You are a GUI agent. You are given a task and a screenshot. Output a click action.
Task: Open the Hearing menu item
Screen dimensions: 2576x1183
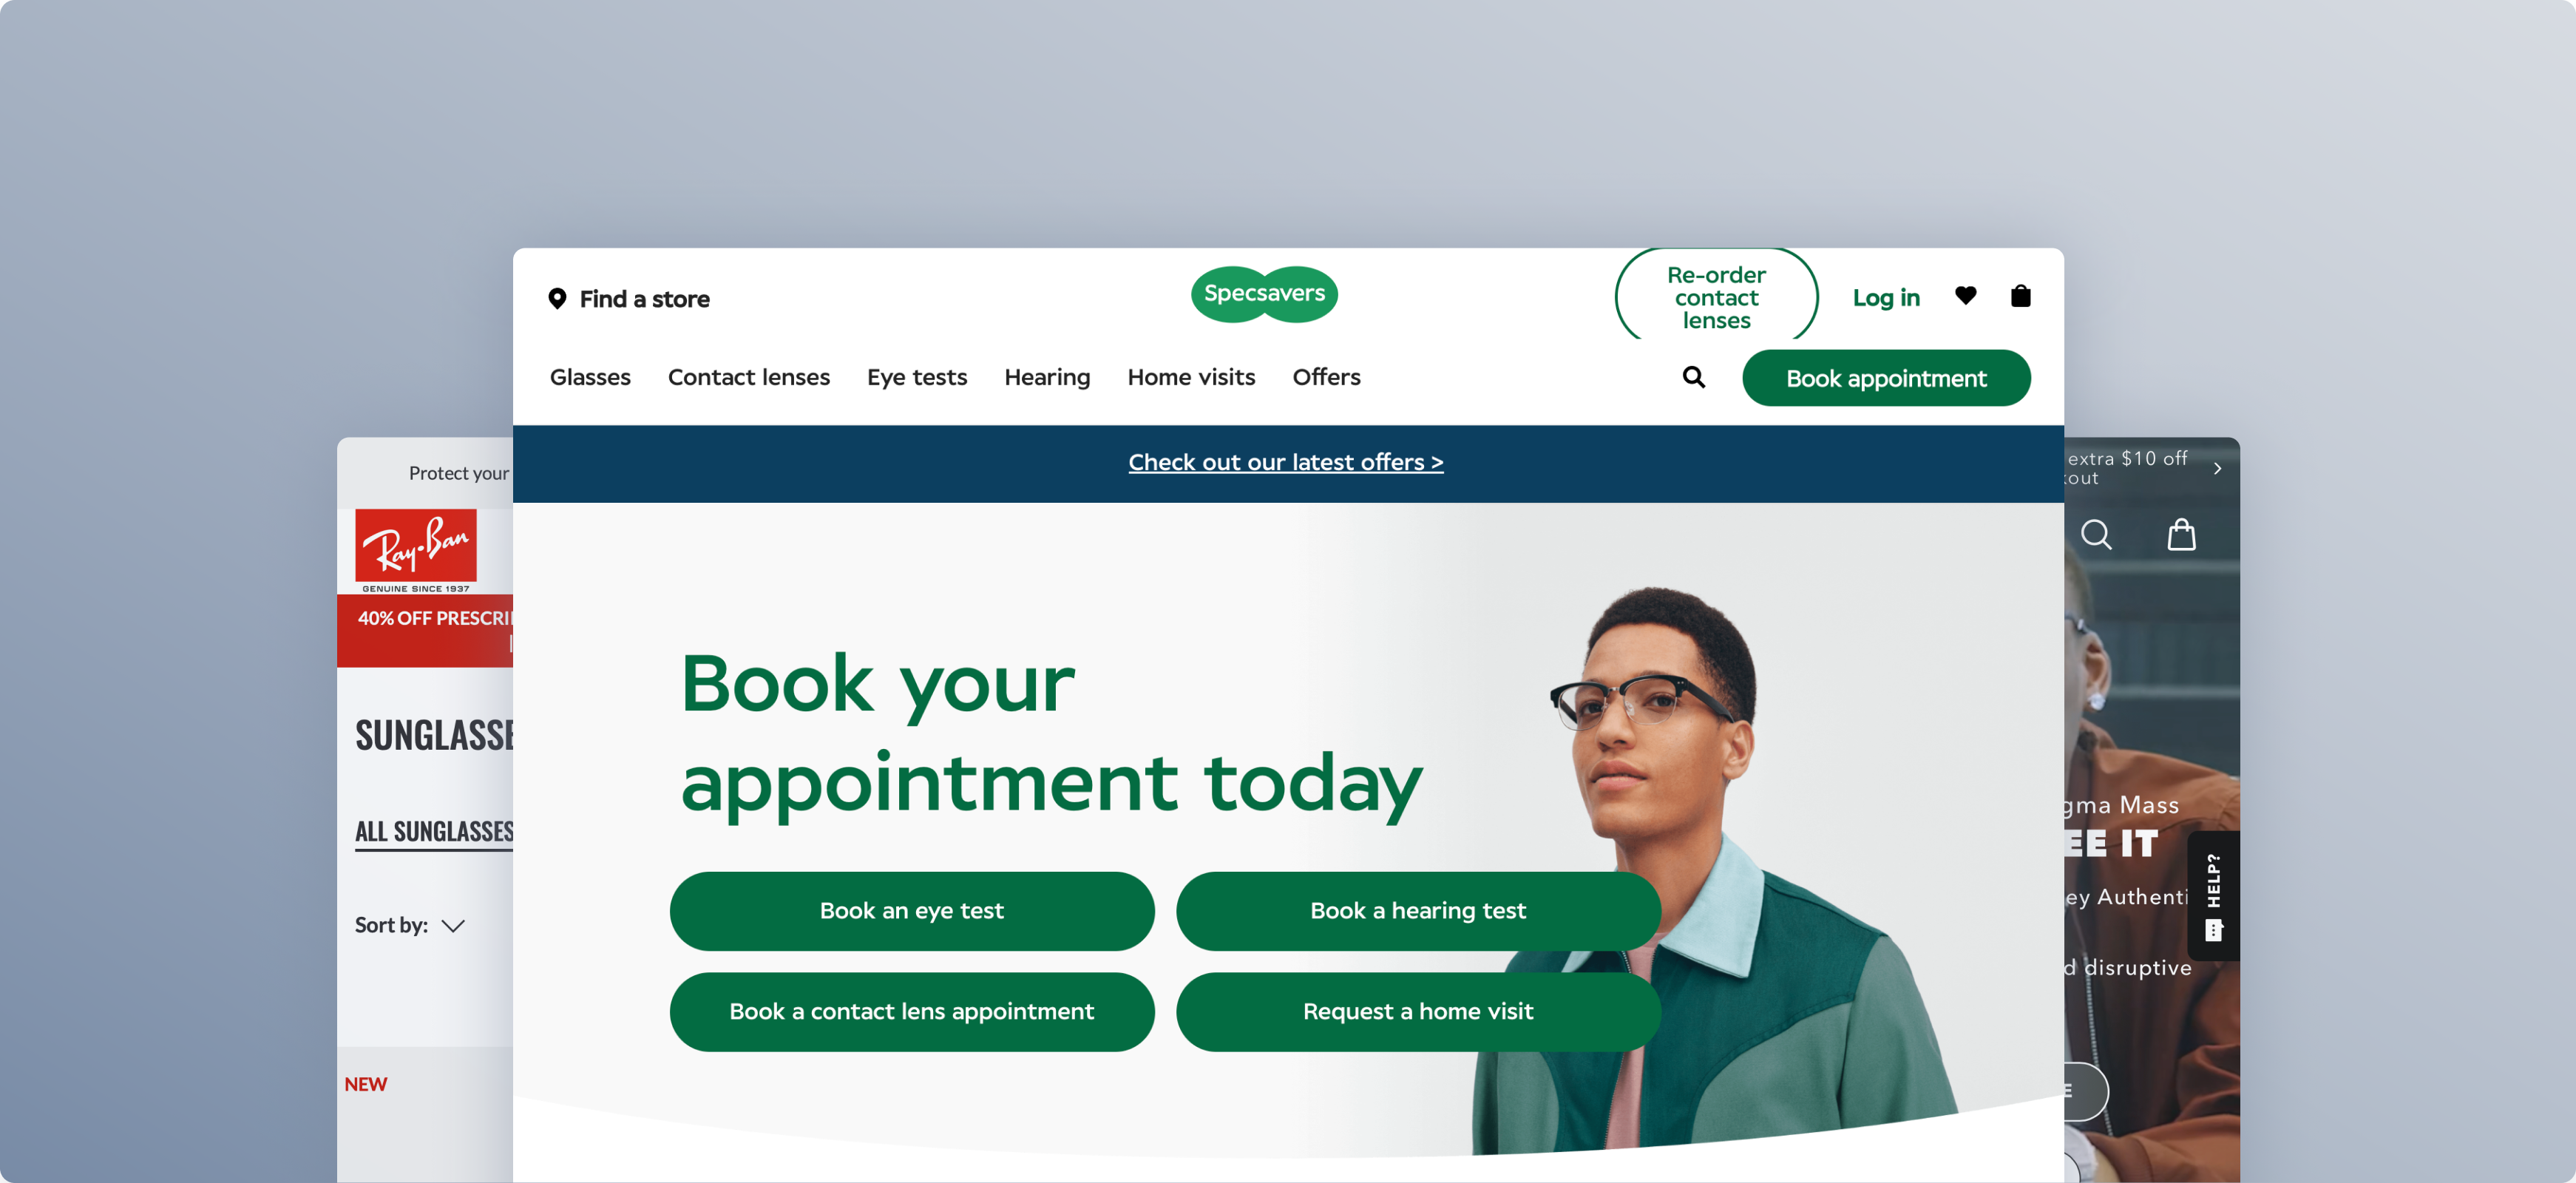click(x=1047, y=377)
